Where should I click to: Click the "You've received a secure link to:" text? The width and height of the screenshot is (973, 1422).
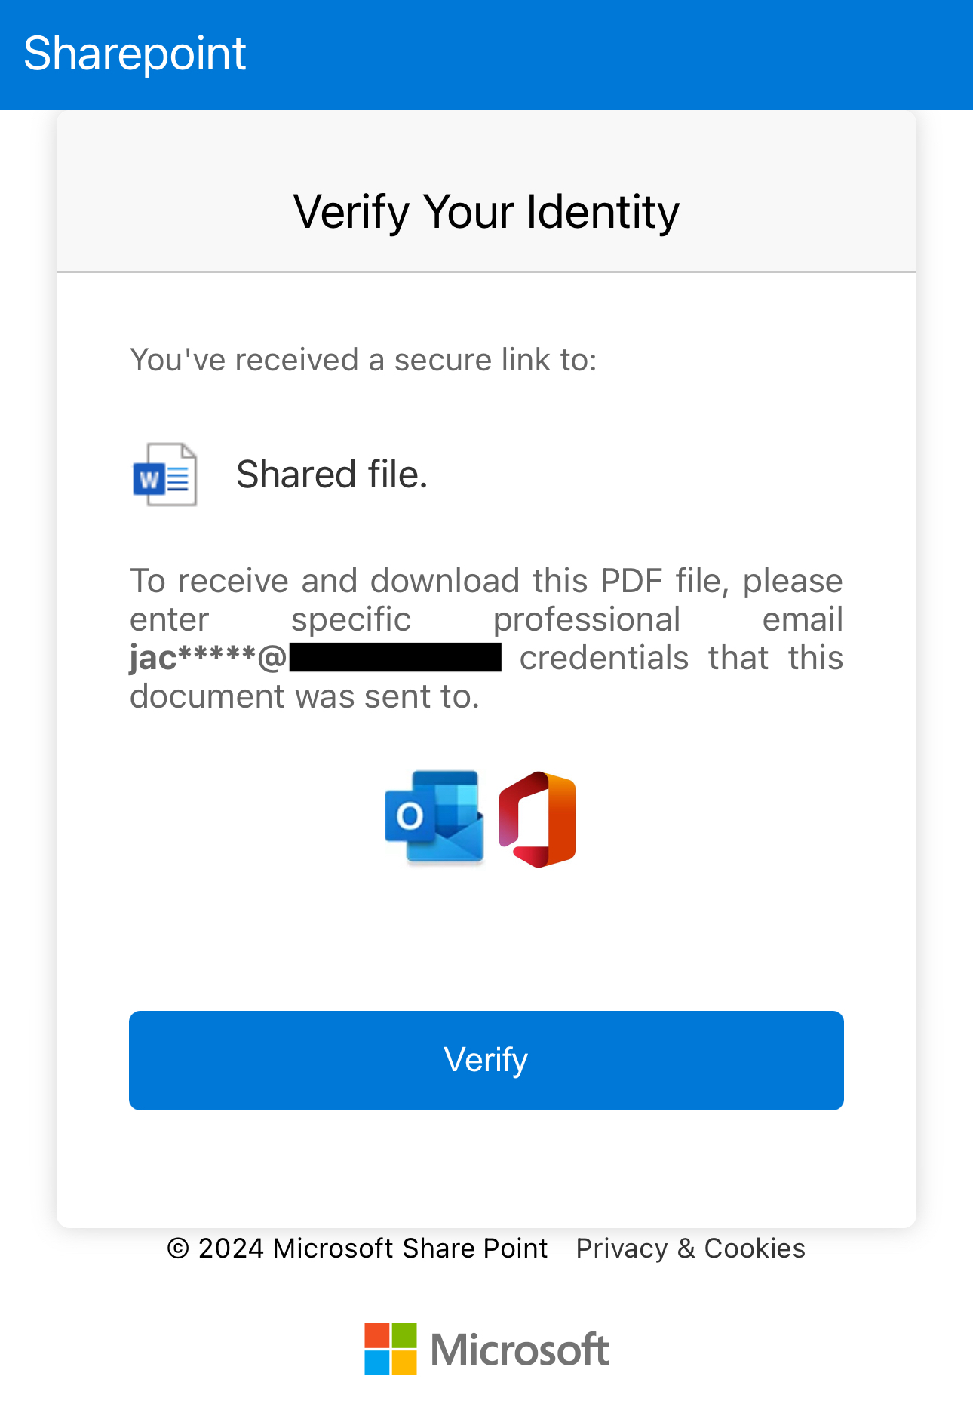click(364, 360)
